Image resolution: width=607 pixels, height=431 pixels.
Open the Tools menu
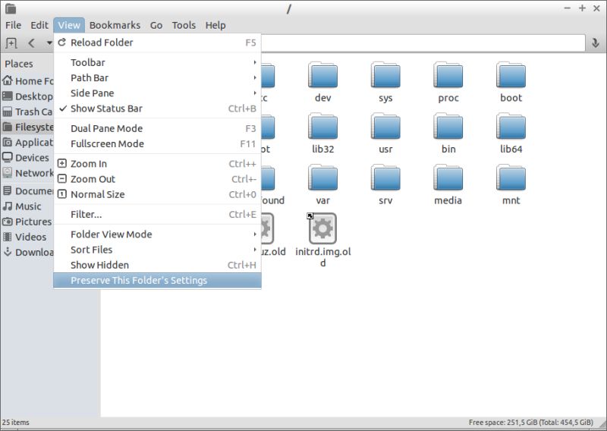point(184,25)
